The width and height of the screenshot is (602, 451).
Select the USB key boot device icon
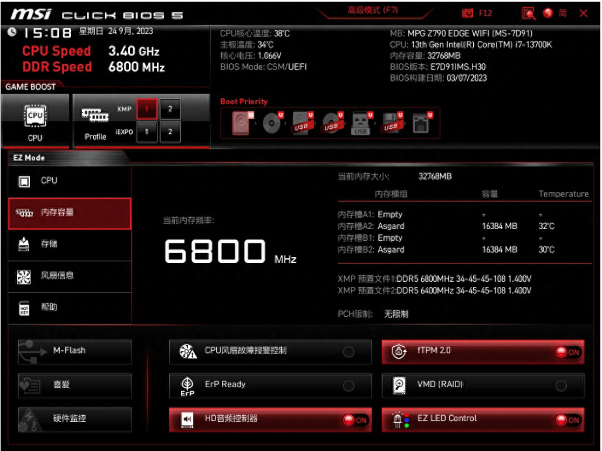tap(361, 123)
